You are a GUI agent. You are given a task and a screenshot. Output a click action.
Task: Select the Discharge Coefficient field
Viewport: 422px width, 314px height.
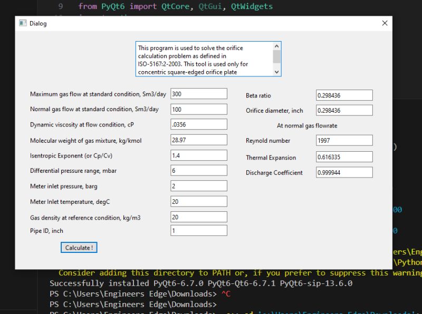pos(344,172)
